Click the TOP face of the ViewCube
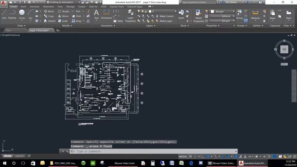This screenshot has width=297, height=167. [284, 49]
